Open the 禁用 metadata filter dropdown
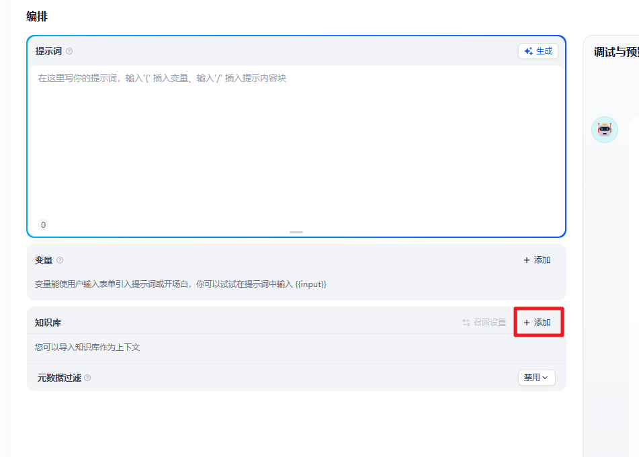 pos(536,378)
